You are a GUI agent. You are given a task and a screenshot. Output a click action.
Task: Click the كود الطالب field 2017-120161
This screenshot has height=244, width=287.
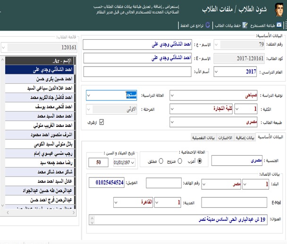pyautogui.click(x=239, y=59)
